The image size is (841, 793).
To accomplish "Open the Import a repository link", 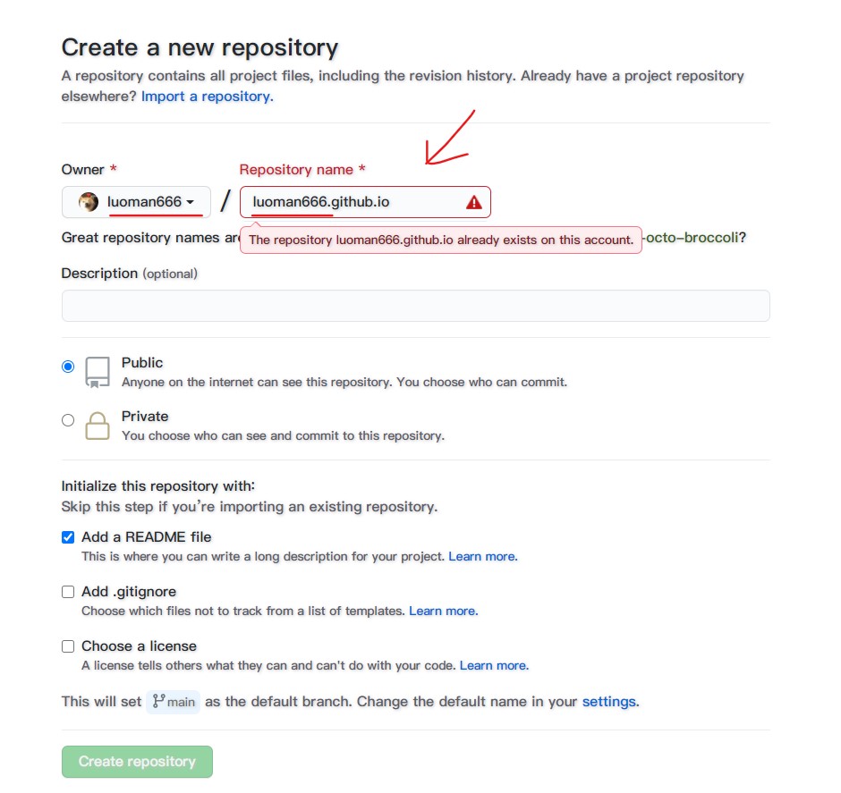I will pyautogui.click(x=207, y=97).
